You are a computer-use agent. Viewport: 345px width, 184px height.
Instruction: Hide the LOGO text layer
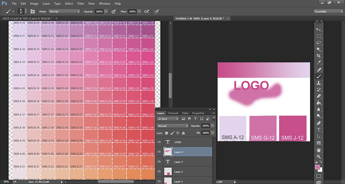pyautogui.click(x=159, y=142)
